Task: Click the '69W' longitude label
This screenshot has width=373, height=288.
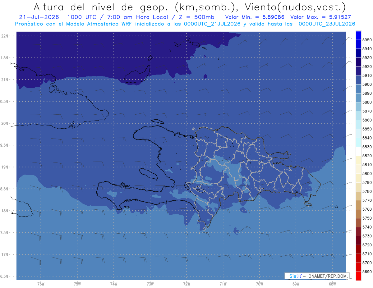Action: point(296,284)
